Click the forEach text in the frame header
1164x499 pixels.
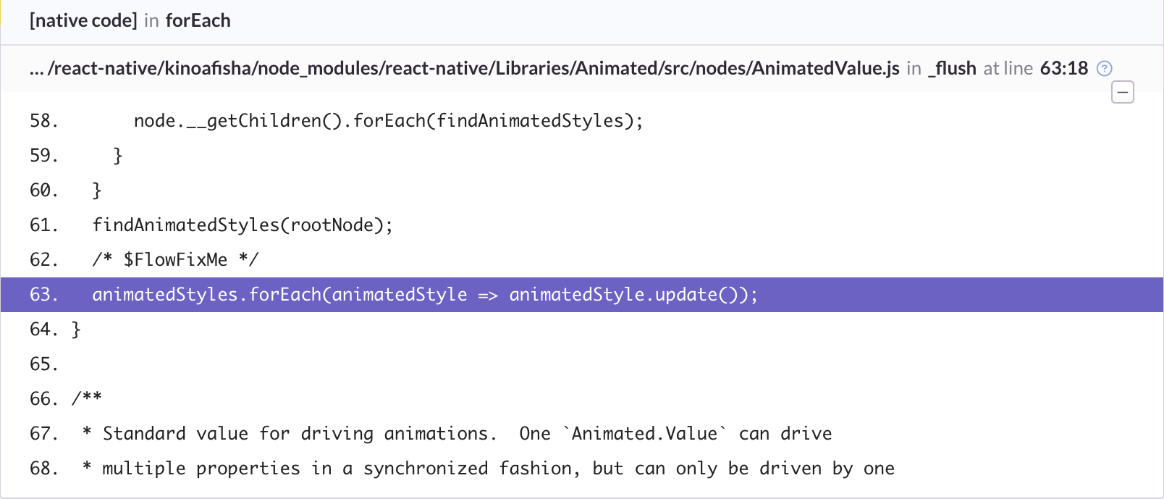tap(198, 20)
